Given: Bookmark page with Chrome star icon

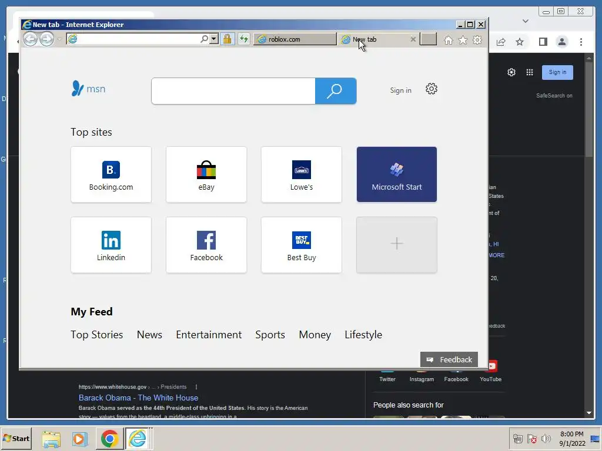Looking at the screenshot, I should coord(520,42).
